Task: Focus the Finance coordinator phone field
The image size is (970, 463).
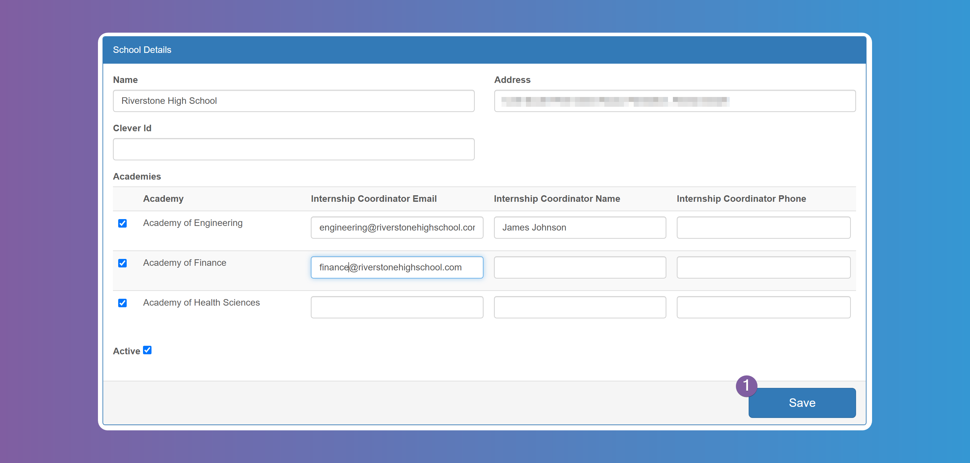Action: (763, 267)
